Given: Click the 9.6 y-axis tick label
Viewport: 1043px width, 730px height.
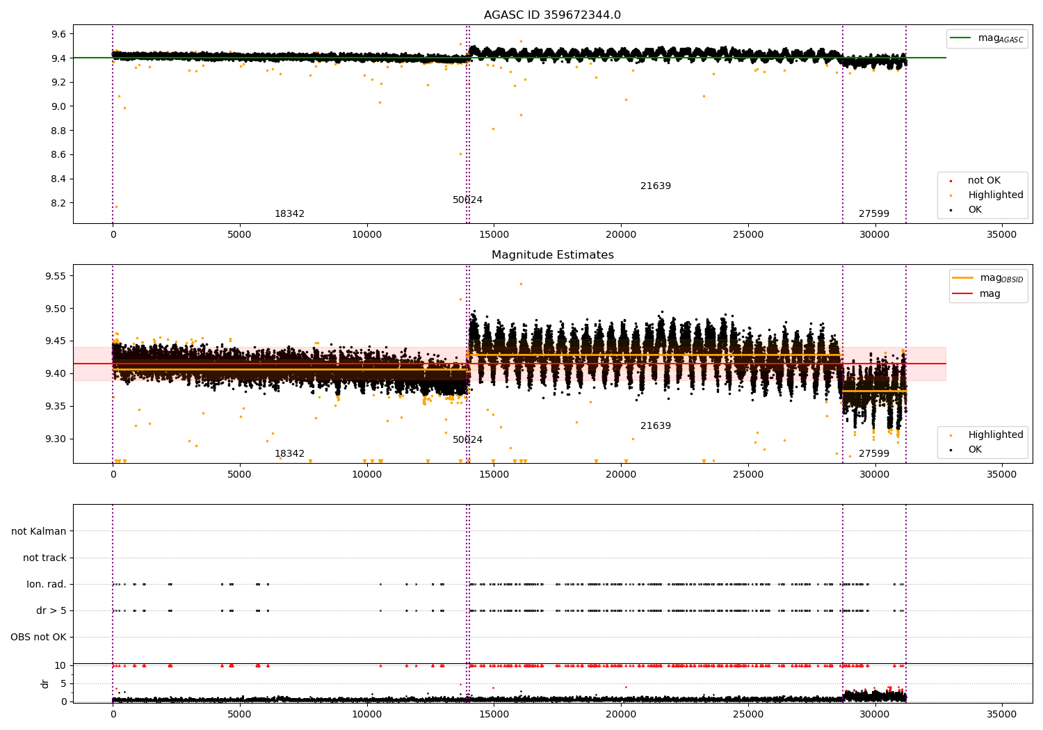Looking at the screenshot, I should (58, 34).
